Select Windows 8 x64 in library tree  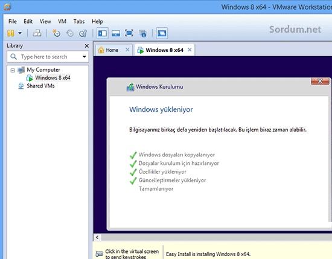53,78
